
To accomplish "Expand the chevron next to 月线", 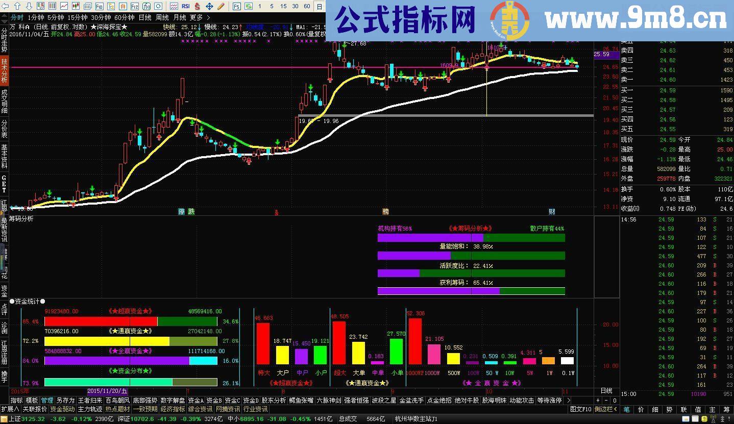I will click(x=208, y=17).
